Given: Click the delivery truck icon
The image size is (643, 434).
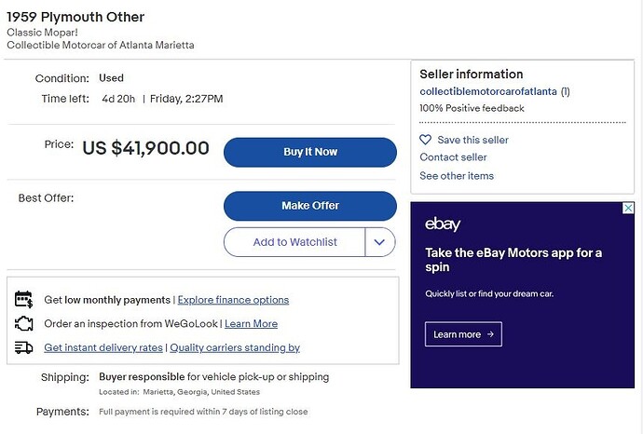Looking at the screenshot, I should click(24, 348).
